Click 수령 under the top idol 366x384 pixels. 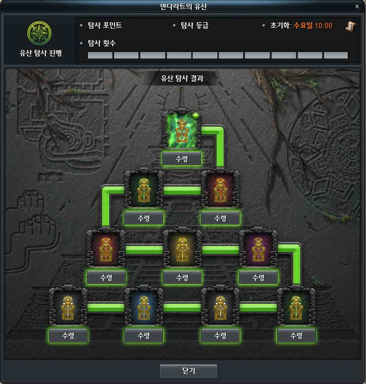coord(182,159)
